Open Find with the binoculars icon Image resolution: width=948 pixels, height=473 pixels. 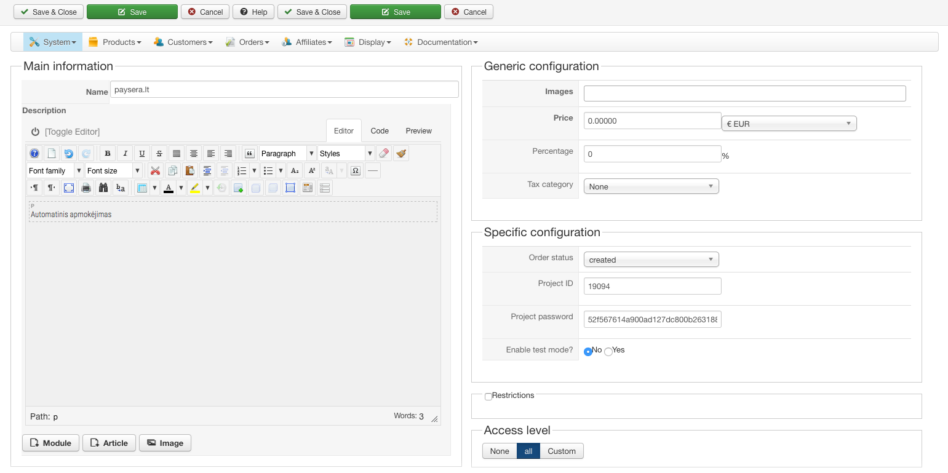point(103,188)
